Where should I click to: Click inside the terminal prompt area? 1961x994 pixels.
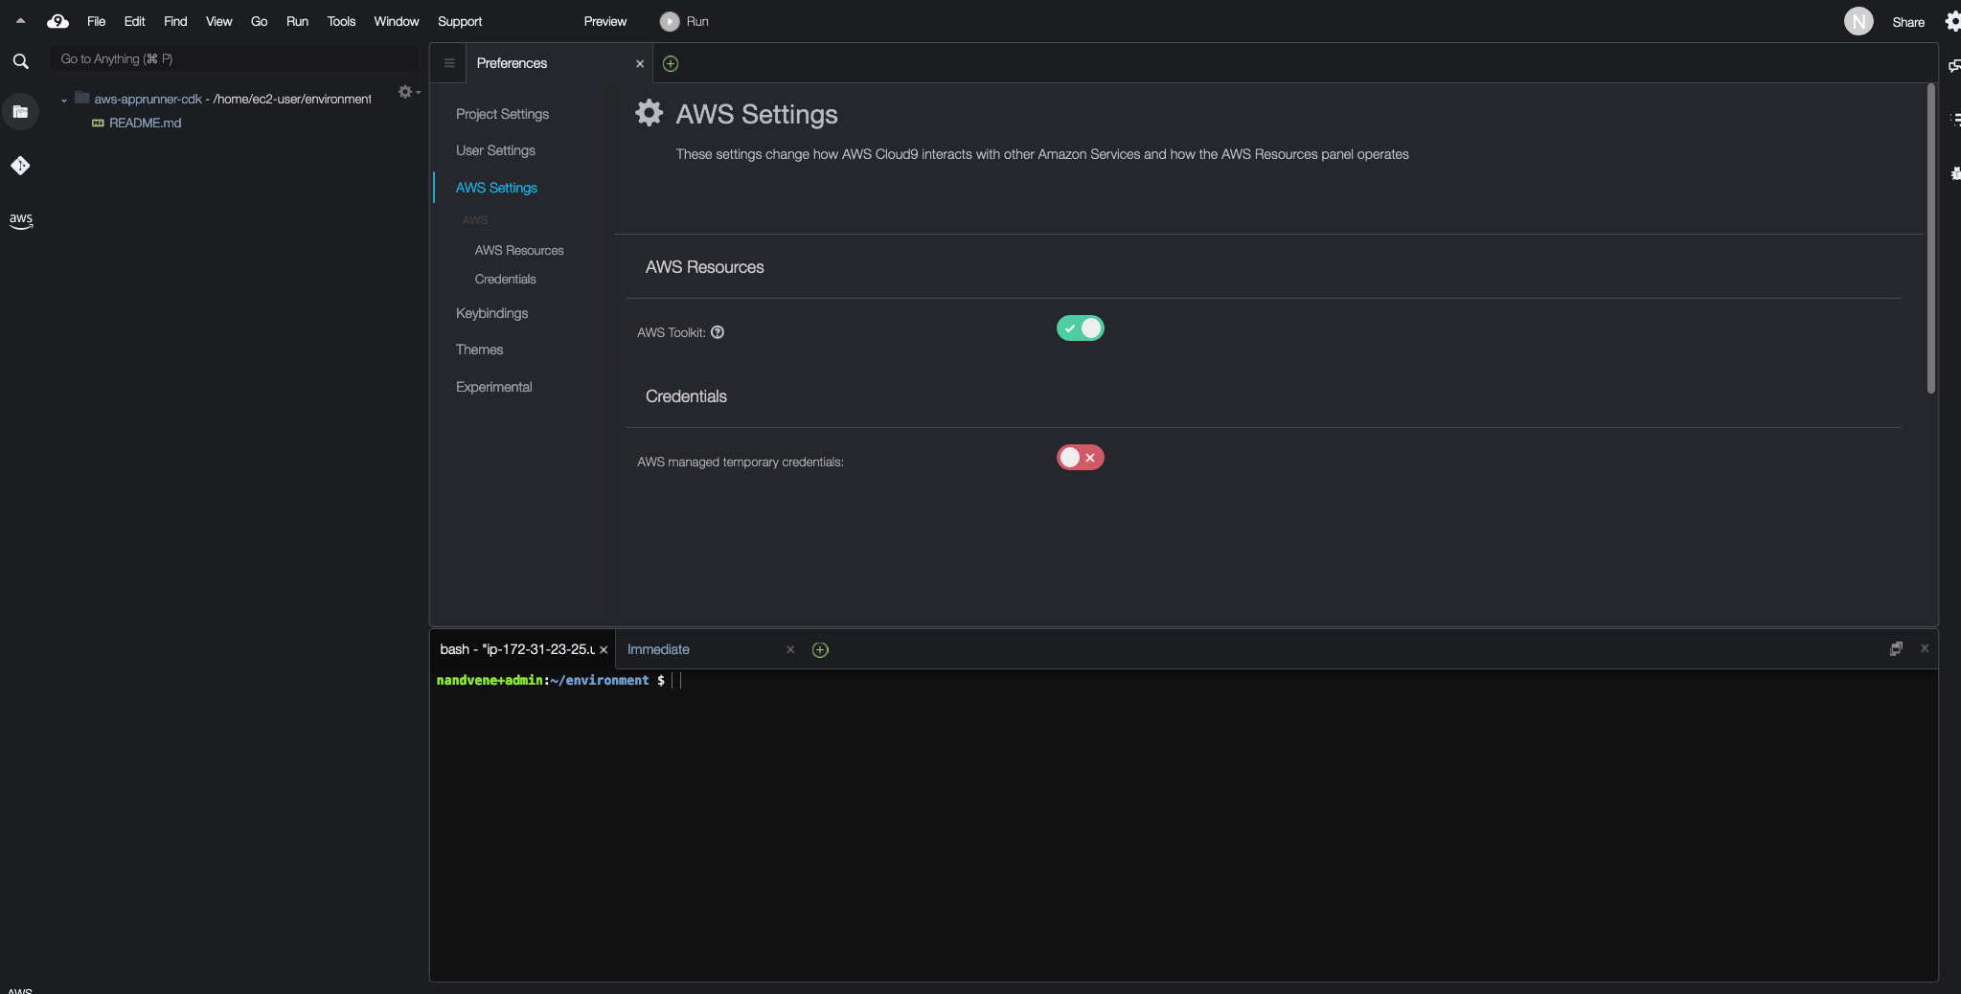point(1183,824)
